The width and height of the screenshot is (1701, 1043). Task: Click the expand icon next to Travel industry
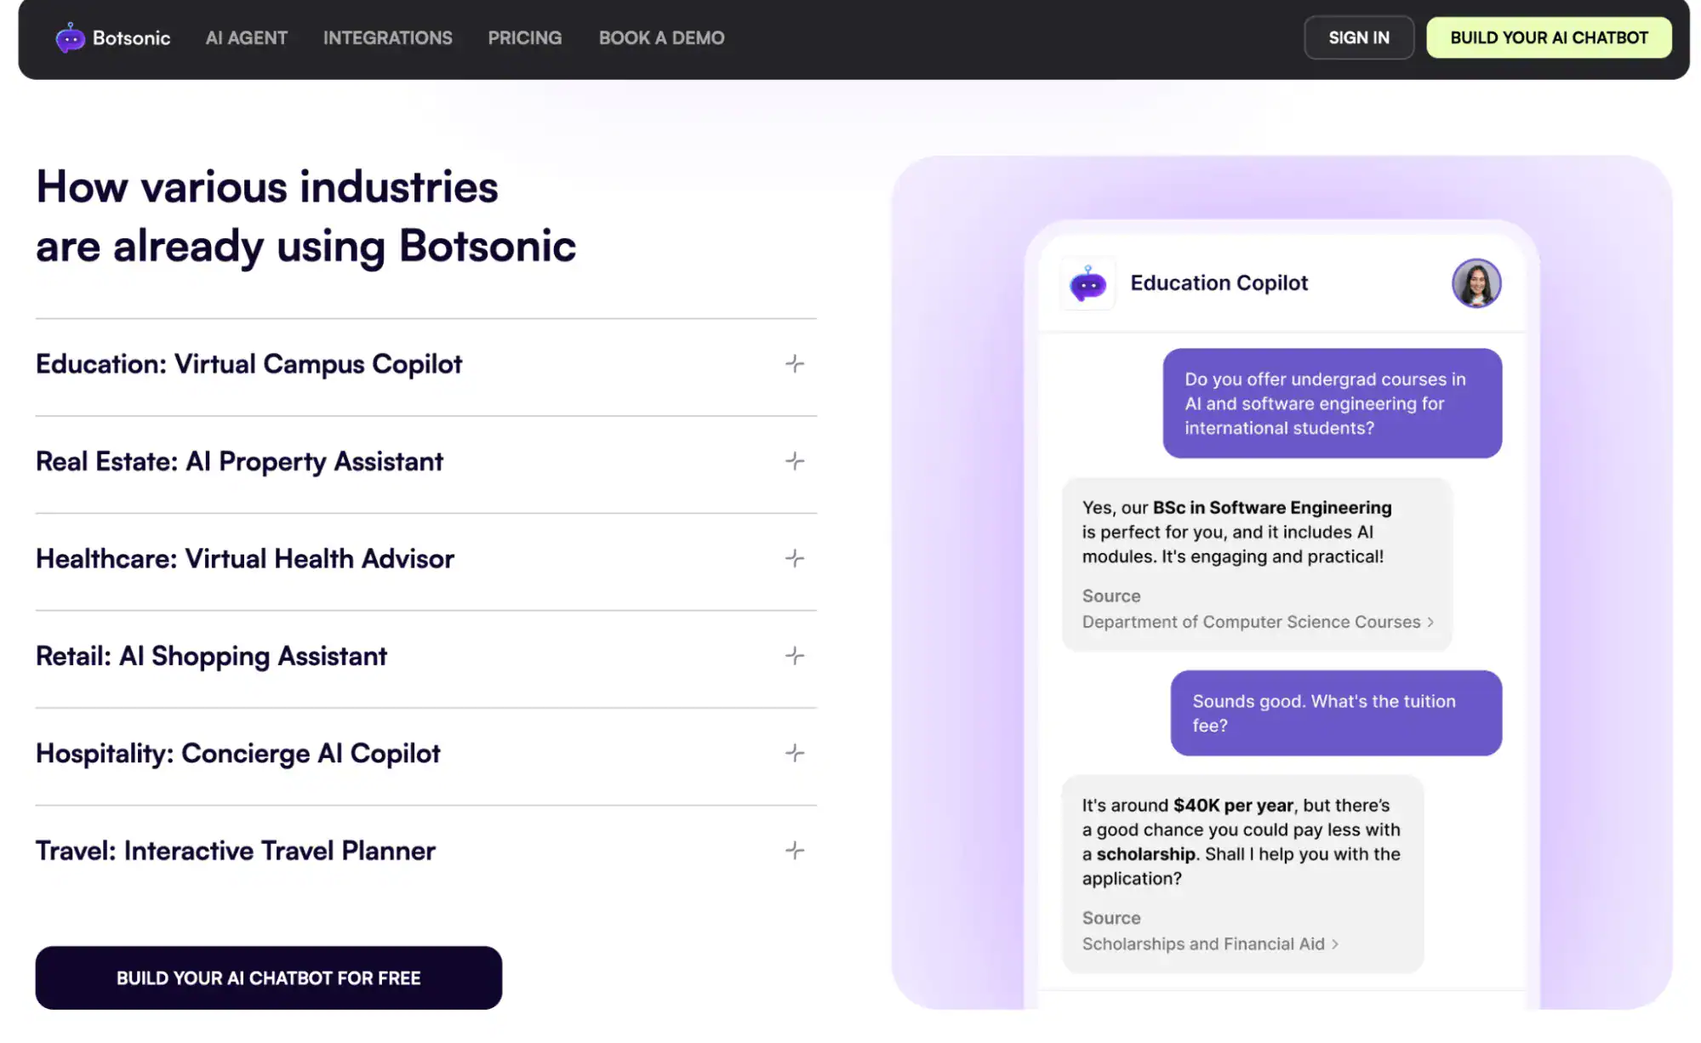[793, 849]
